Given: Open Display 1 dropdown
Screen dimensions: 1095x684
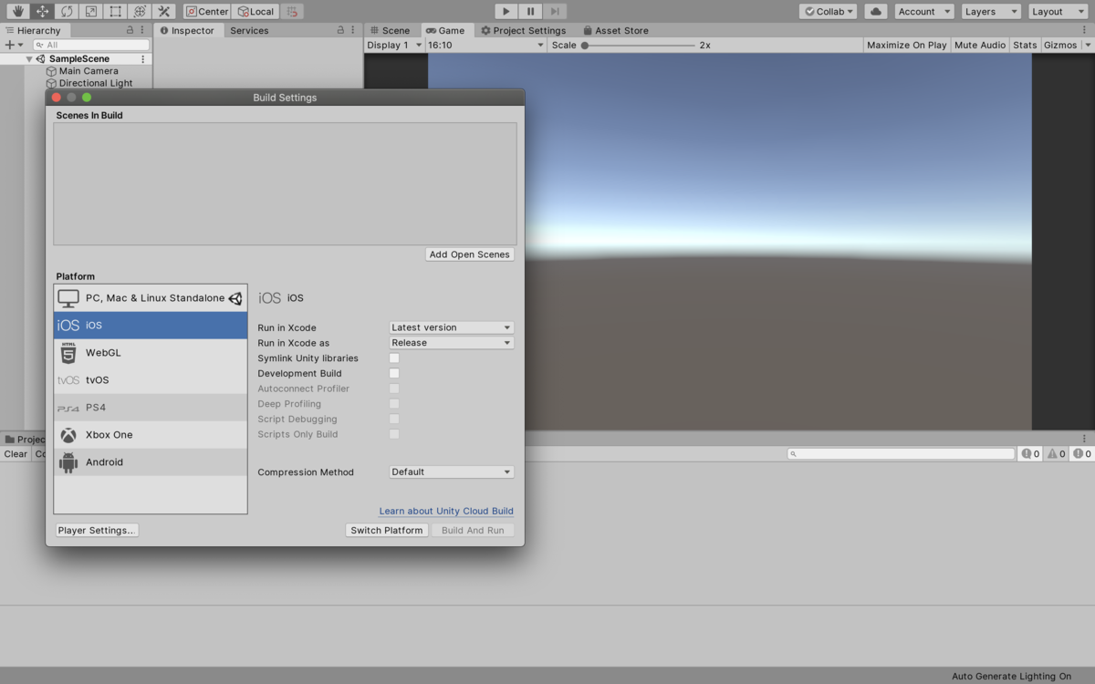Looking at the screenshot, I should [394, 45].
